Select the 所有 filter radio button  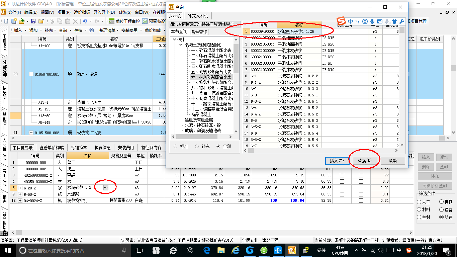click(x=442, y=217)
